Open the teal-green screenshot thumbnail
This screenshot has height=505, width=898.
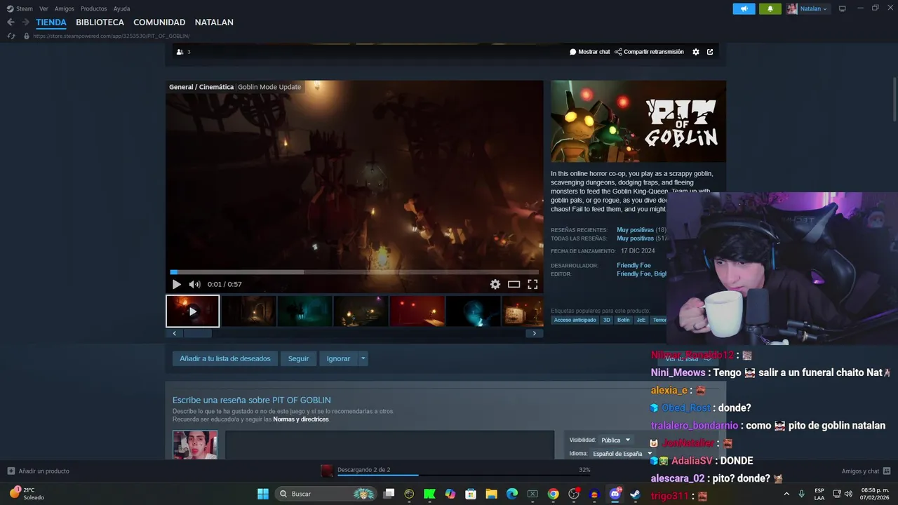pyautogui.click(x=304, y=311)
